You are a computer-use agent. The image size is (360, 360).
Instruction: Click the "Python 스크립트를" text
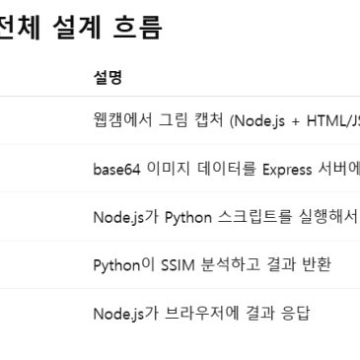pos(228,218)
